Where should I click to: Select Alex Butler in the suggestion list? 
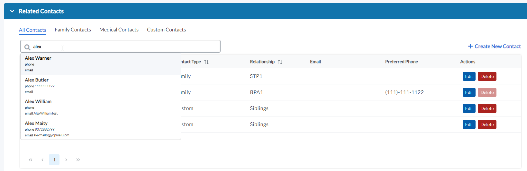(x=37, y=80)
